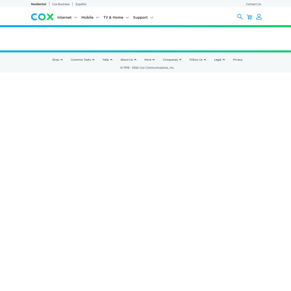The height and width of the screenshot is (291, 291).
Task: Open the shopping cart icon
Action: pos(249,17)
